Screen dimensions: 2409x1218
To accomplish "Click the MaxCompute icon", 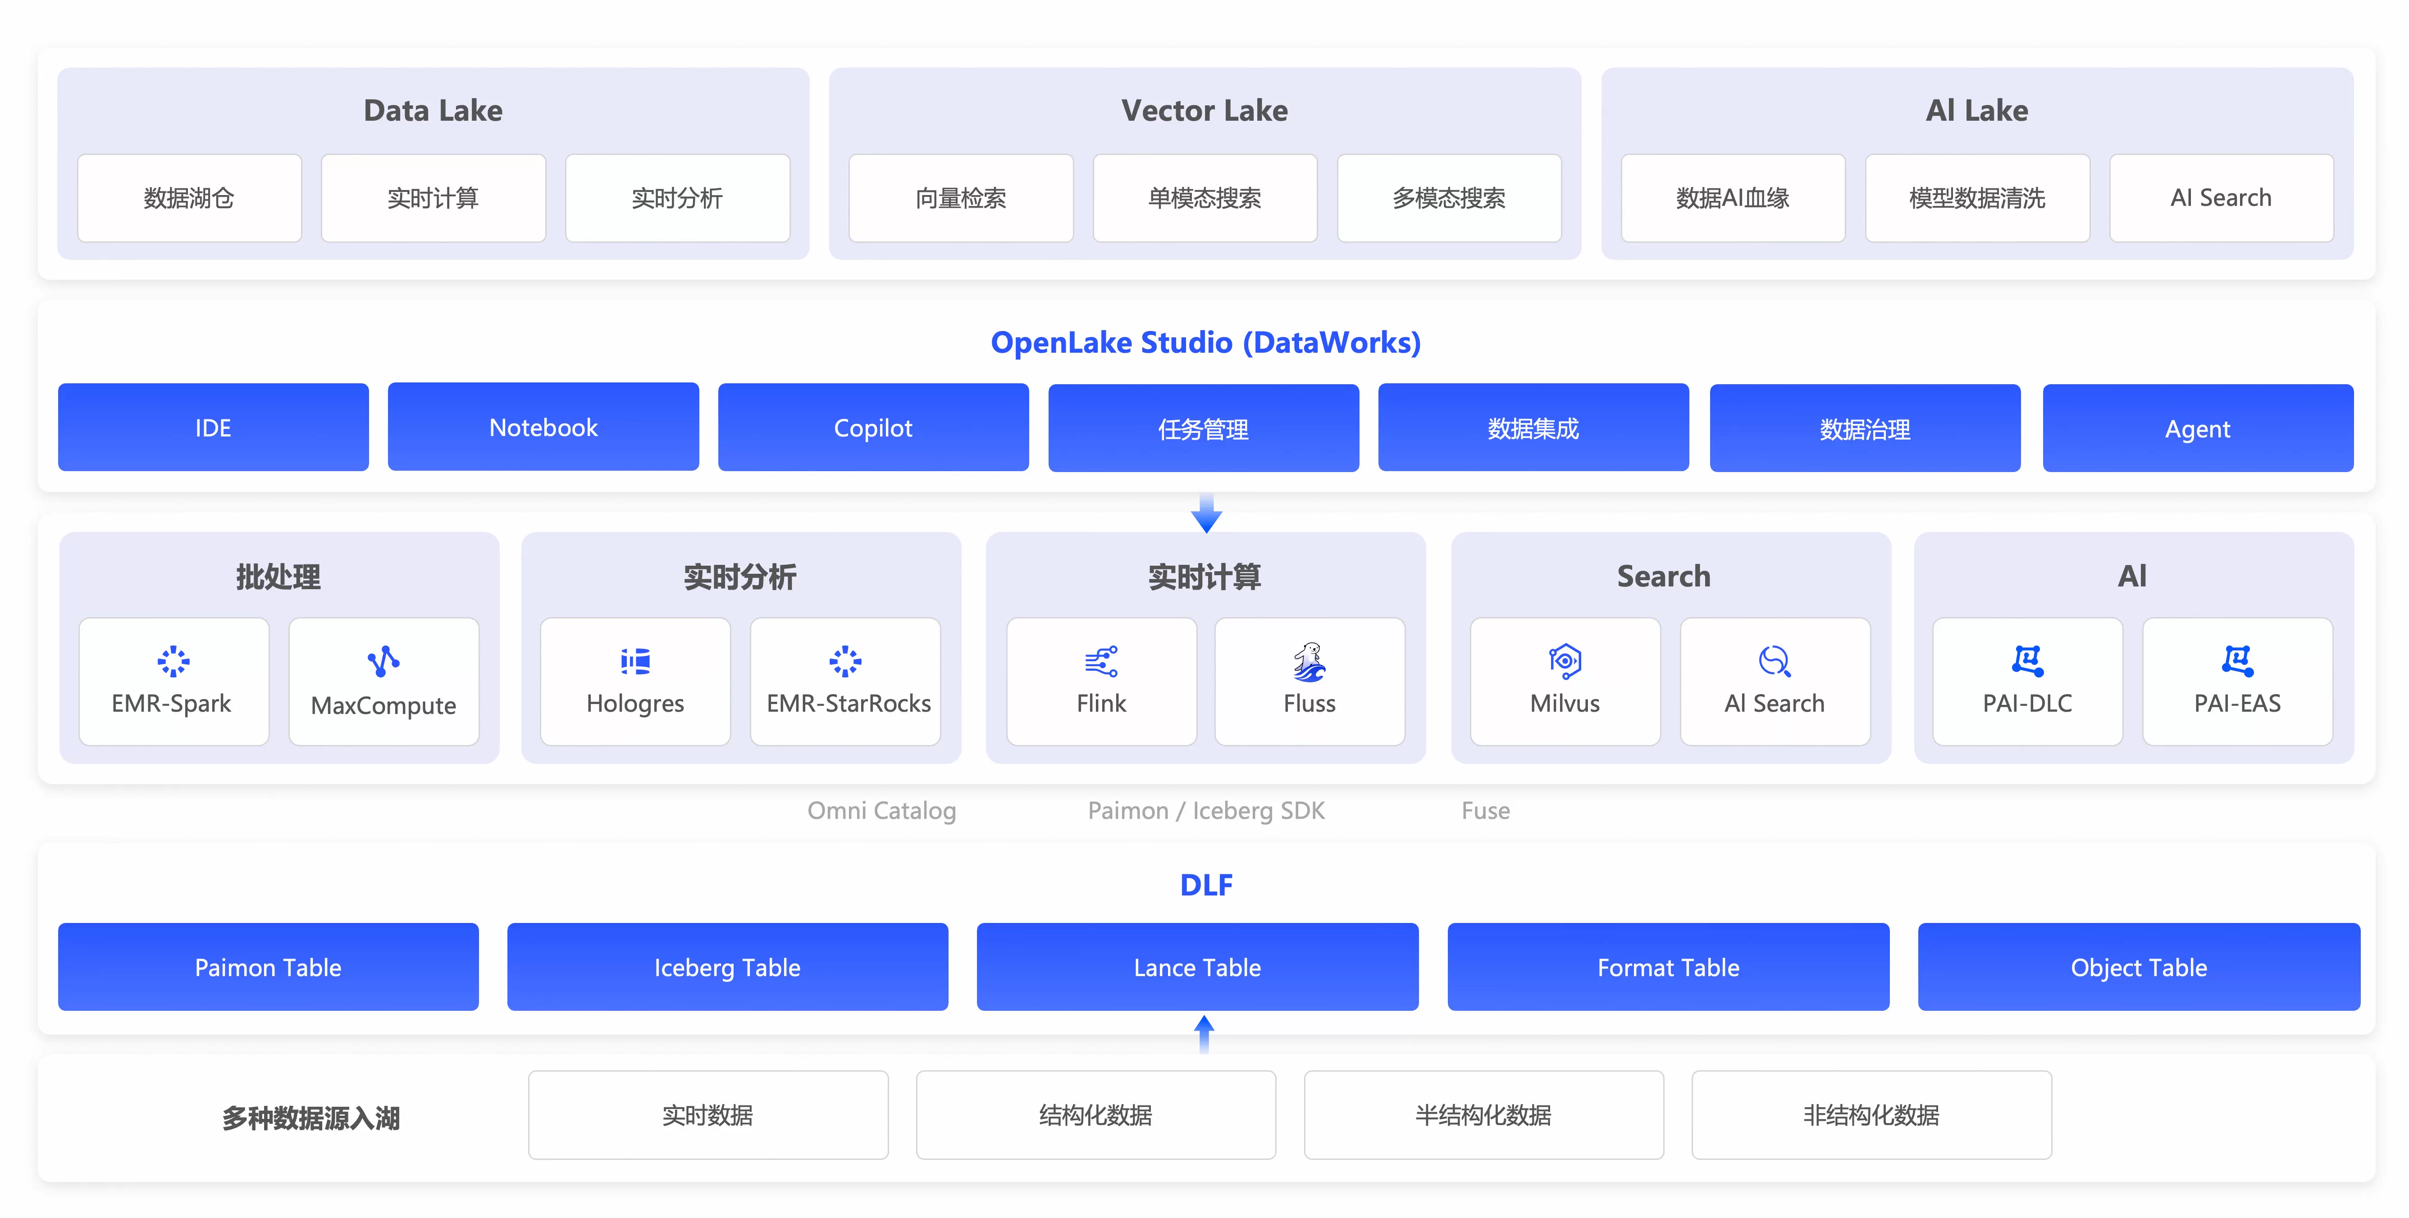I will click(383, 662).
